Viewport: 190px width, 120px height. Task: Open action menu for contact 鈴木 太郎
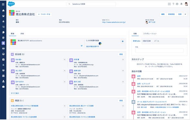123,82
